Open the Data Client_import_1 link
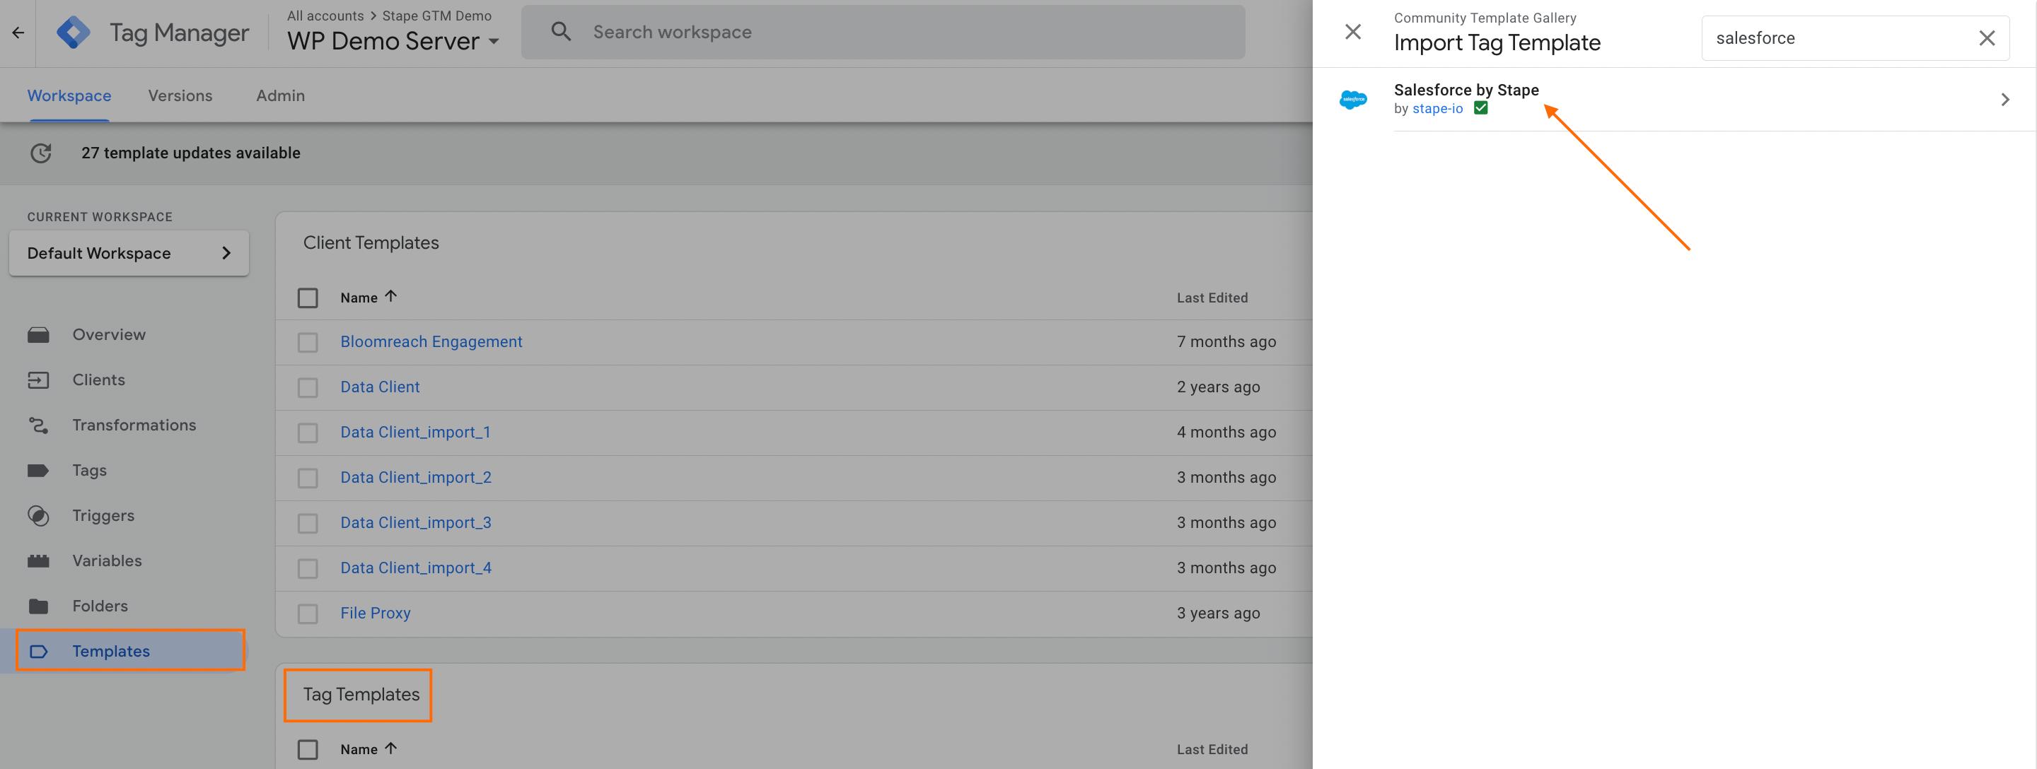Viewport: 2037px width, 769px height. pos(416,433)
